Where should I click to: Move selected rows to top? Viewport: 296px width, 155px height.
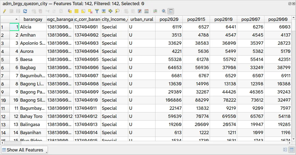tap(104, 11)
